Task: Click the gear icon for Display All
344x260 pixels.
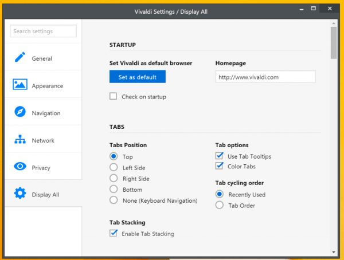Action: point(20,194)
